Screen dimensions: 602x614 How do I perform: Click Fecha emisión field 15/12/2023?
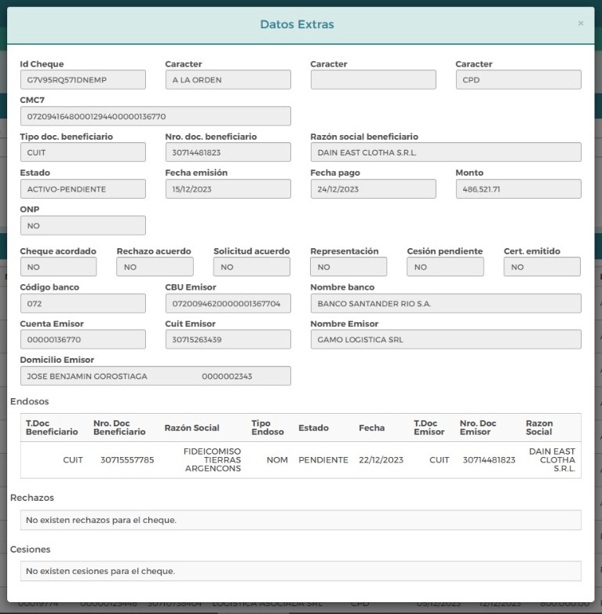click(228, 189)
